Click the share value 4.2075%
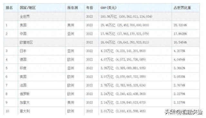This screenshot has width=206, height=118. pyautogui.click(x=179, y=51)
